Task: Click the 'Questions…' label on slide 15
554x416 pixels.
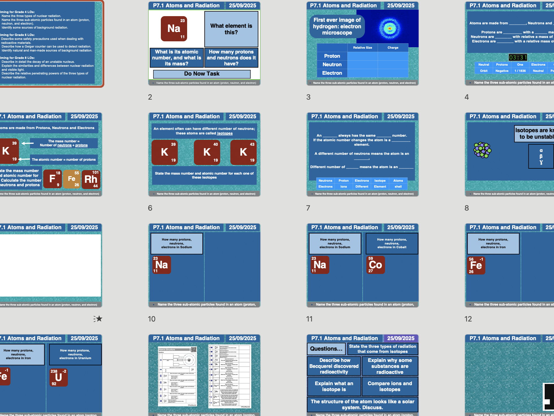Action: [326, 349]
